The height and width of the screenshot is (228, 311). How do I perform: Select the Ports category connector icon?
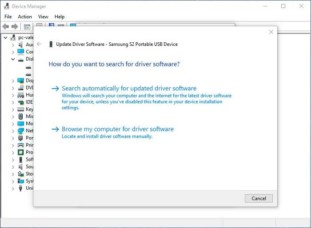[20, 138]
